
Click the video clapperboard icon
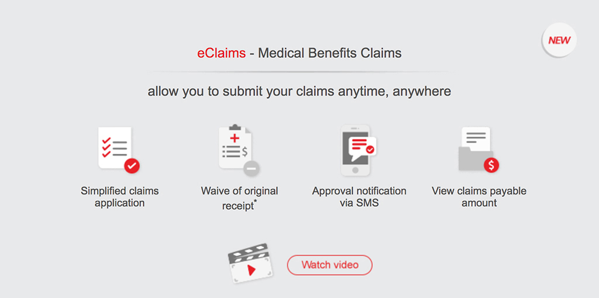[250, 264]
